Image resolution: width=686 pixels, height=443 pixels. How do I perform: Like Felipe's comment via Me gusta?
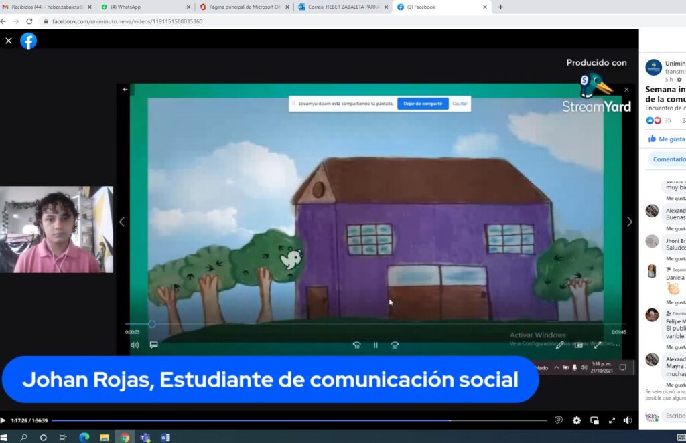676,347
